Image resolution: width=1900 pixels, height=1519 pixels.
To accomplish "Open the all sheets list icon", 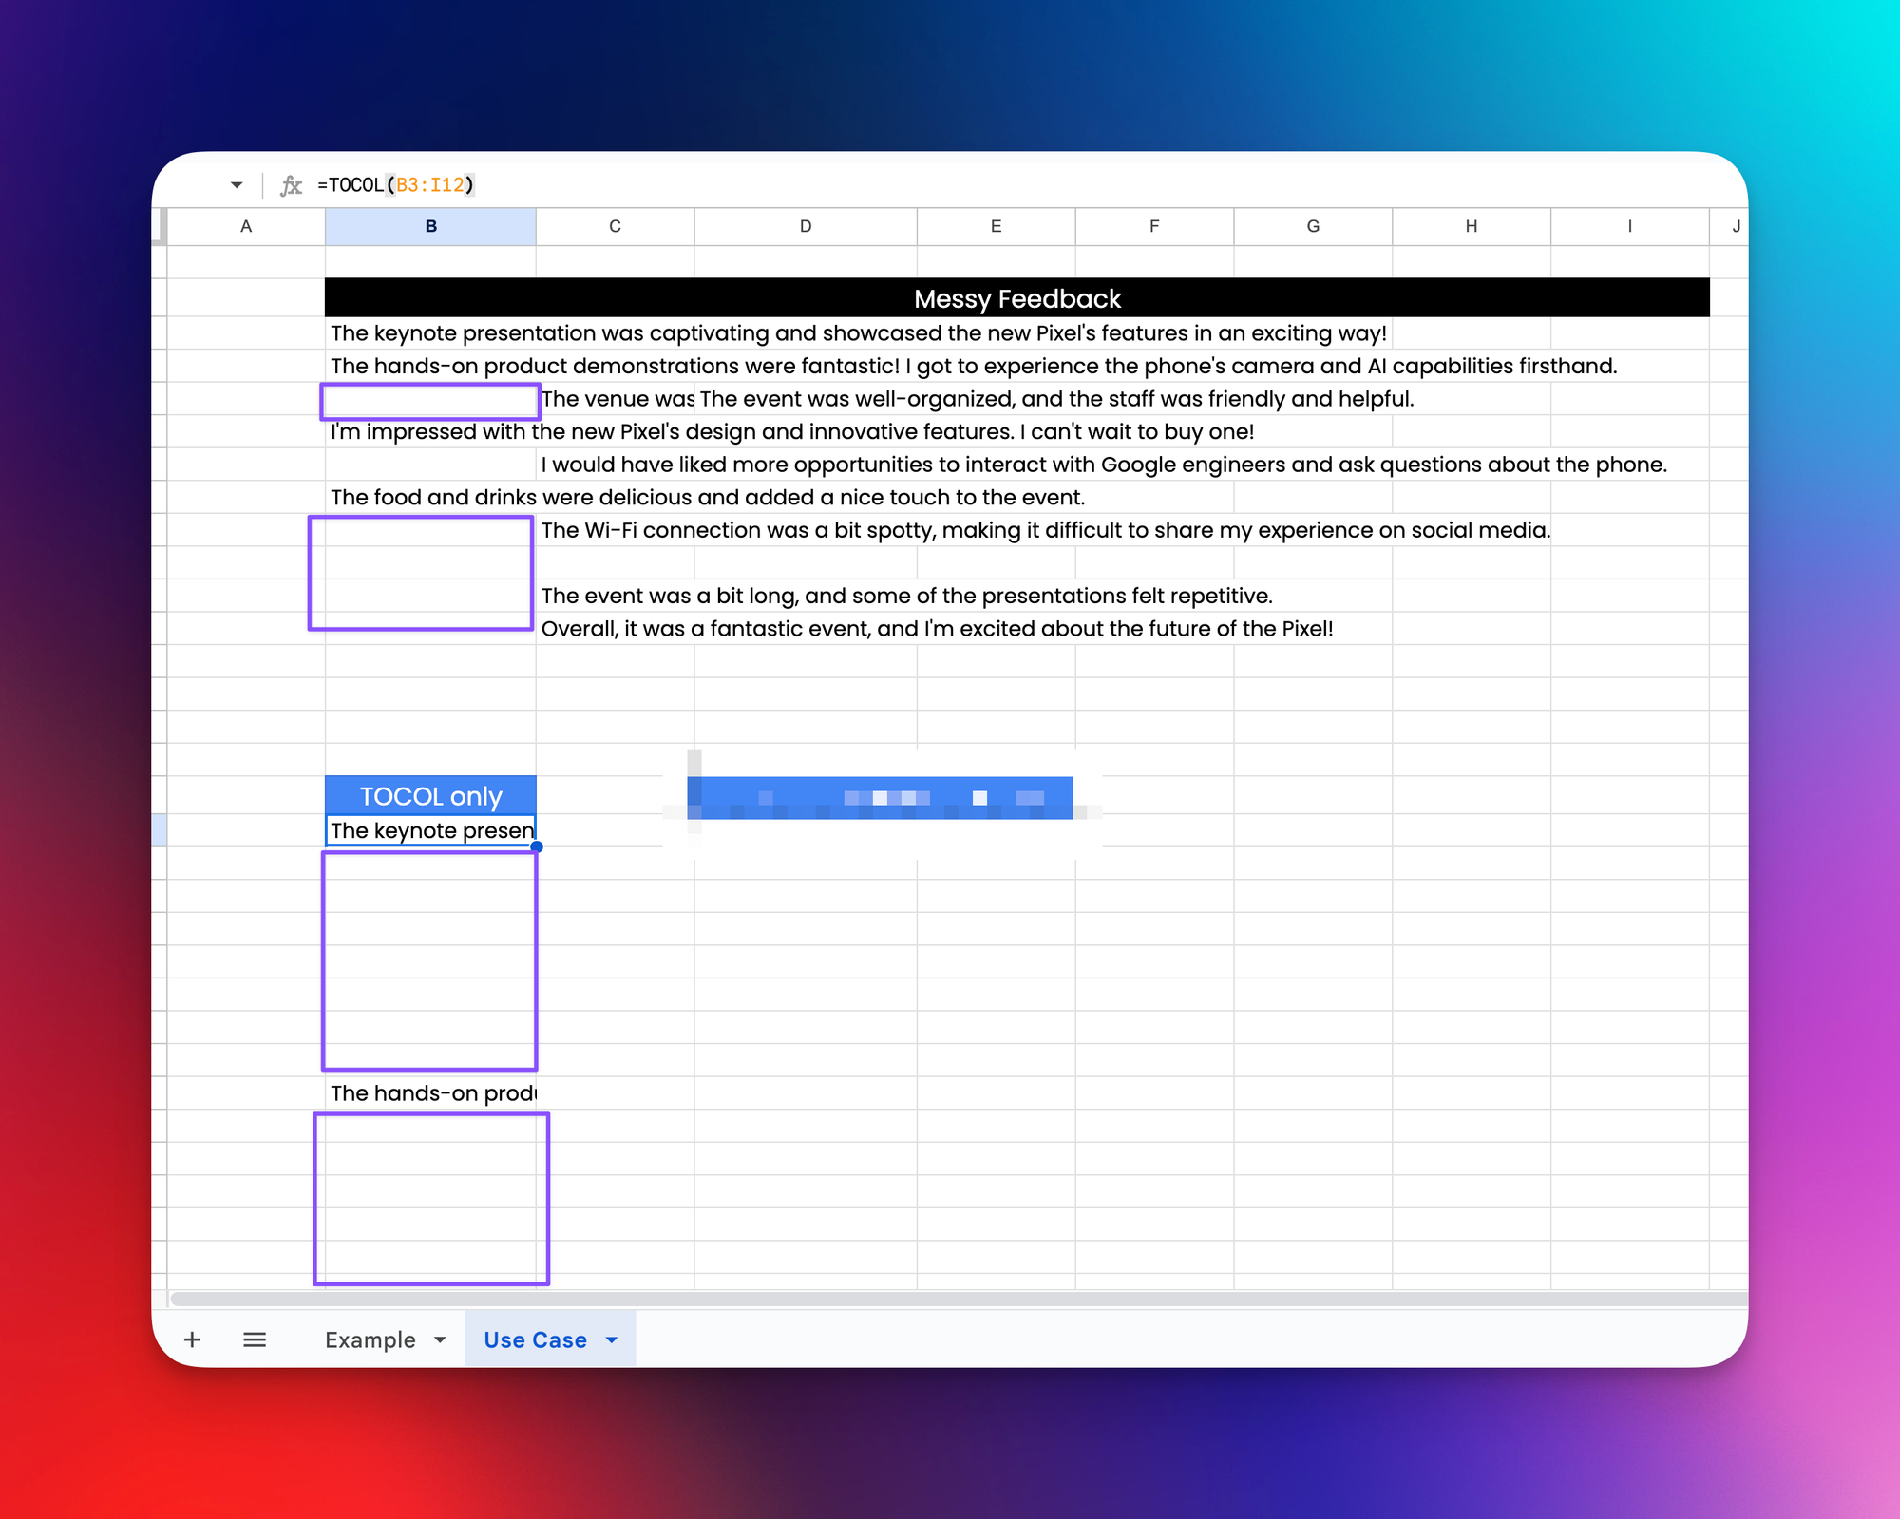I will 254,1339.
